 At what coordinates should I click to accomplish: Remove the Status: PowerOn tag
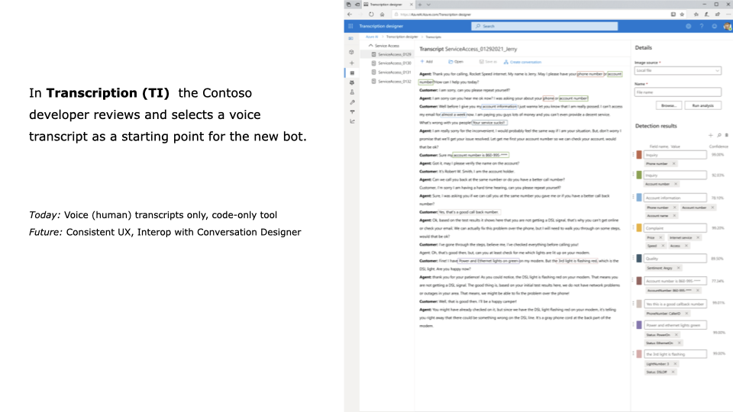[676, 335]
